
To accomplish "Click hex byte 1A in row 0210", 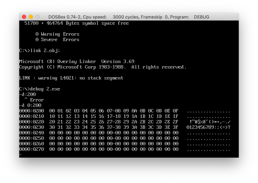I will [x=134, y=116].
